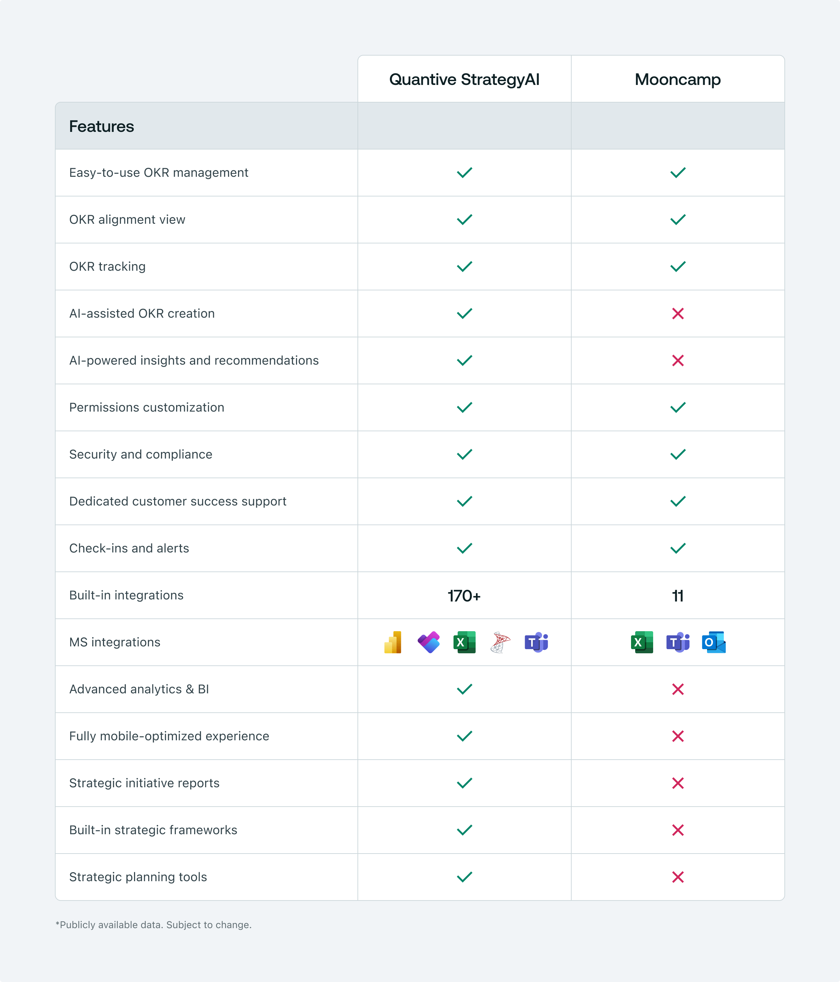This screenshot has width=840, height=982.
Task: Click Quantive's checkmark for Security and compliance
Action: (465, 454)
